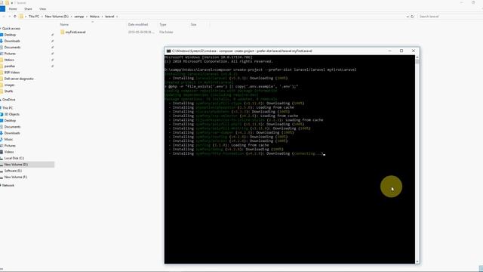Close the cmd.exe window
Screen dimensions: 483x272
point(414,51)
